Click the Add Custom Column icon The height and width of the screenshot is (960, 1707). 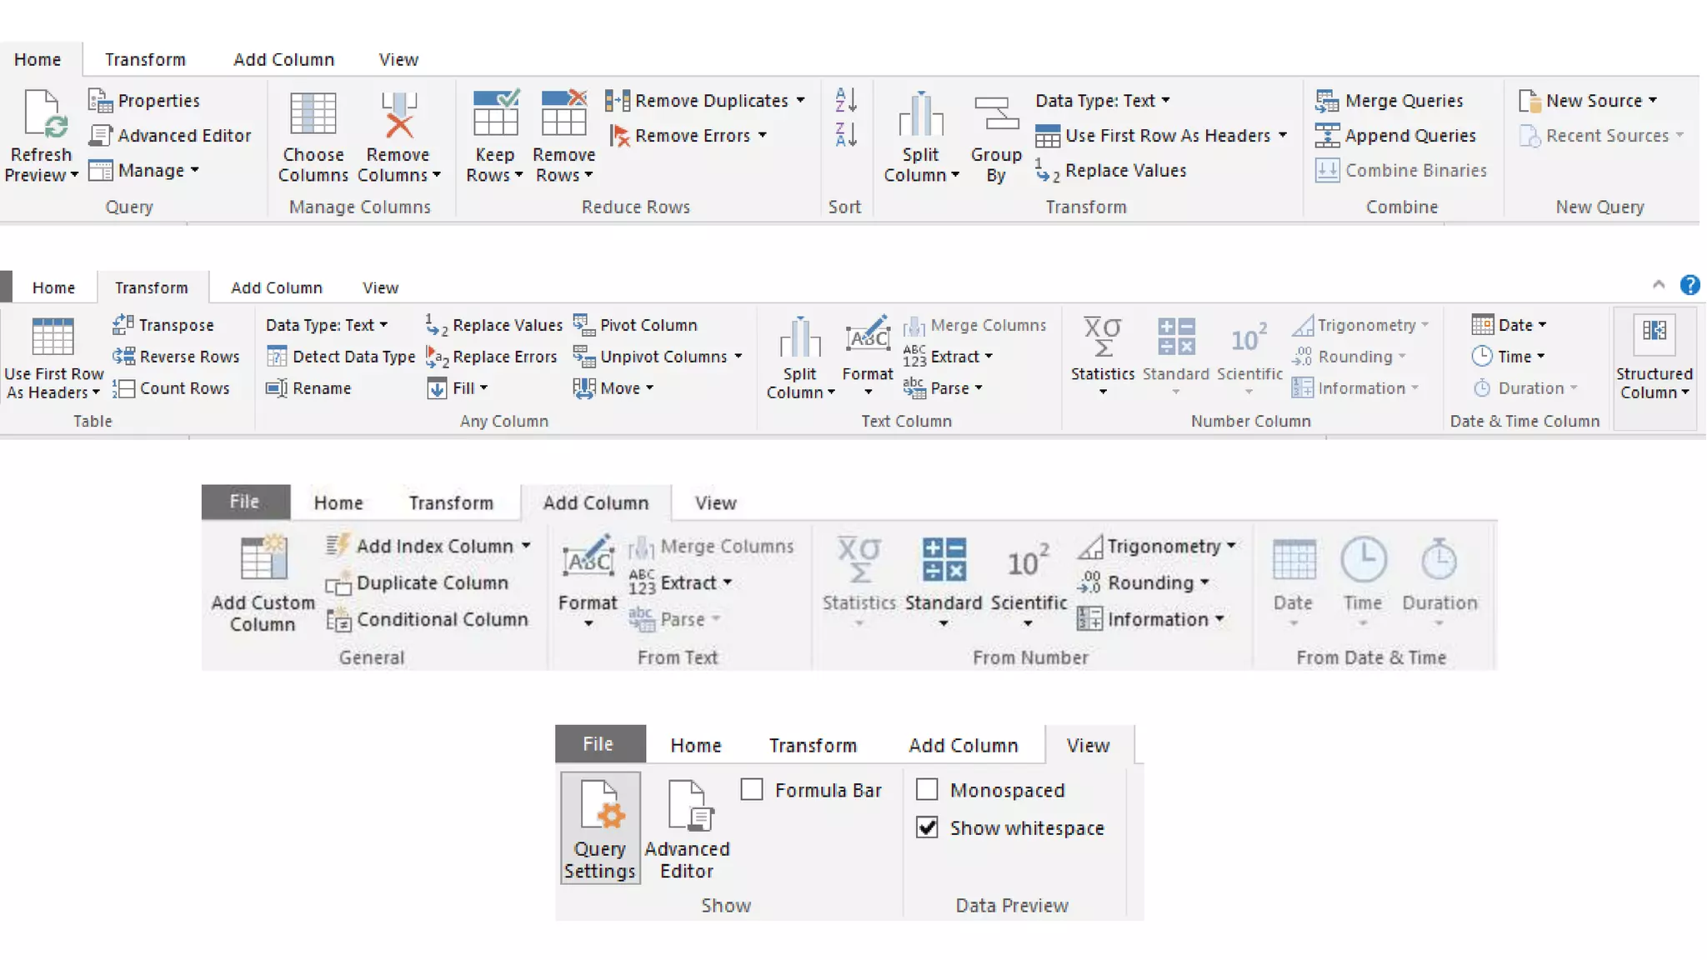click(x=263, y=558)
